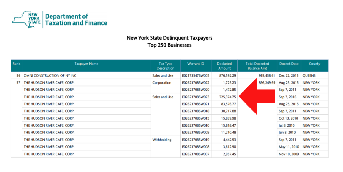Screen dimensions: 343x172
Task: Select docketed amount 30,217.88
Action: [x=229, y=111]
